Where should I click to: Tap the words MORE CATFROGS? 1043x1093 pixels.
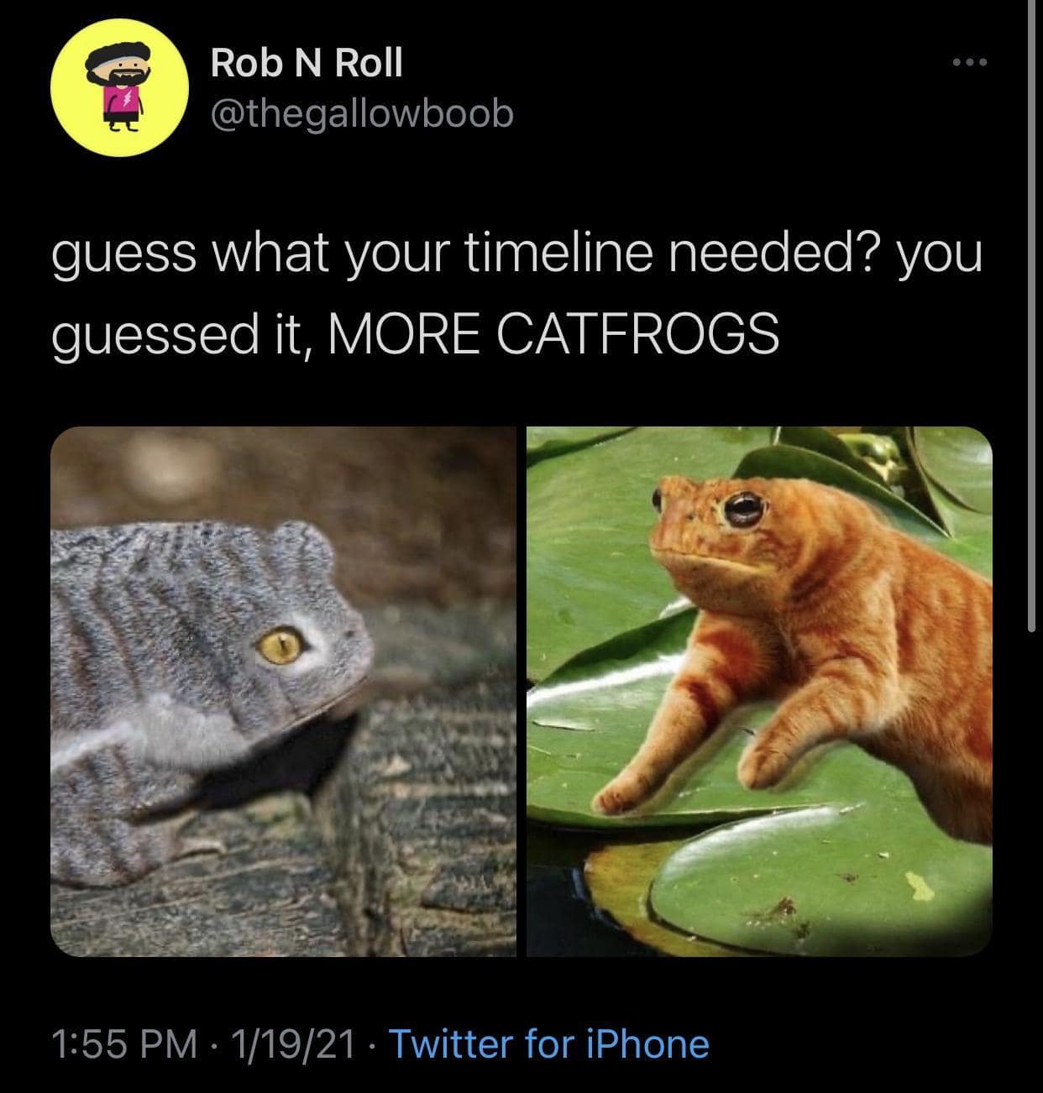556,334
